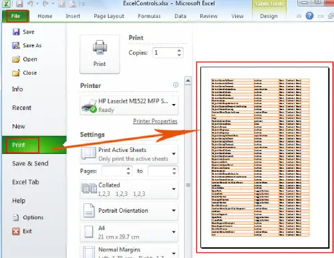Click the settings scrollbar thumb
This screenshot has width=334, height=258.
coord(188,185)
